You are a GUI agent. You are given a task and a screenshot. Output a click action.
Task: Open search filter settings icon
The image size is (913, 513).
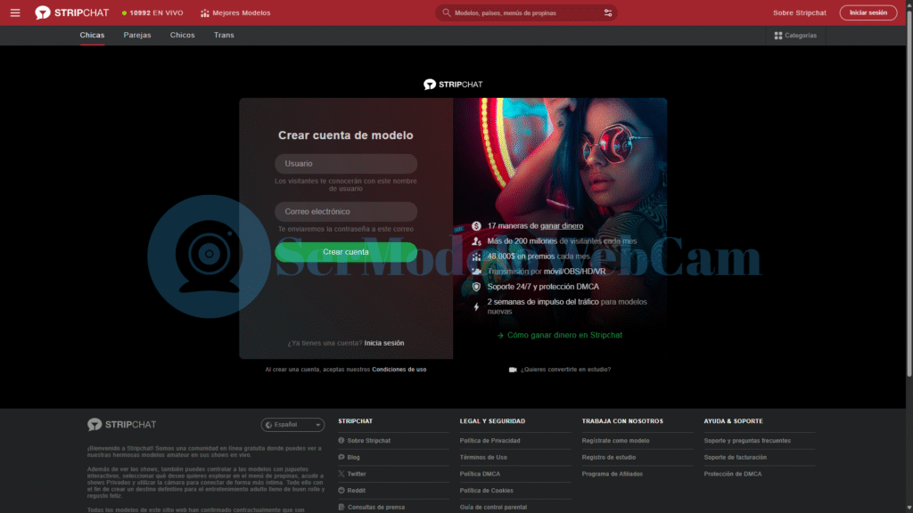[608, 12]
